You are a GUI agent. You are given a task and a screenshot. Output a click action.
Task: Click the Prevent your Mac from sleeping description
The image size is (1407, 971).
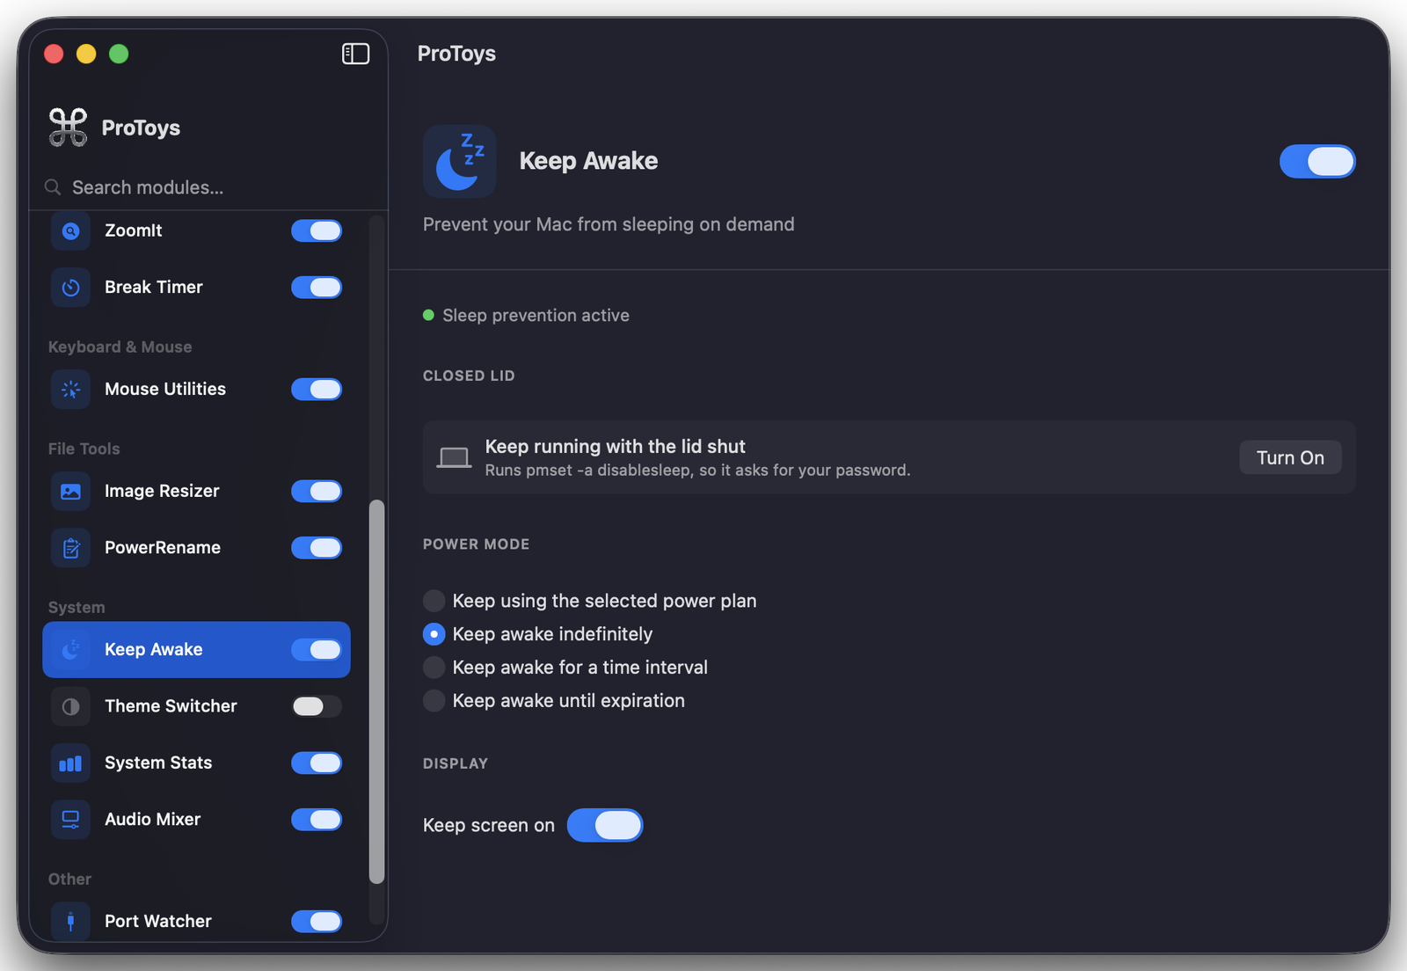[x=609, y=224]
